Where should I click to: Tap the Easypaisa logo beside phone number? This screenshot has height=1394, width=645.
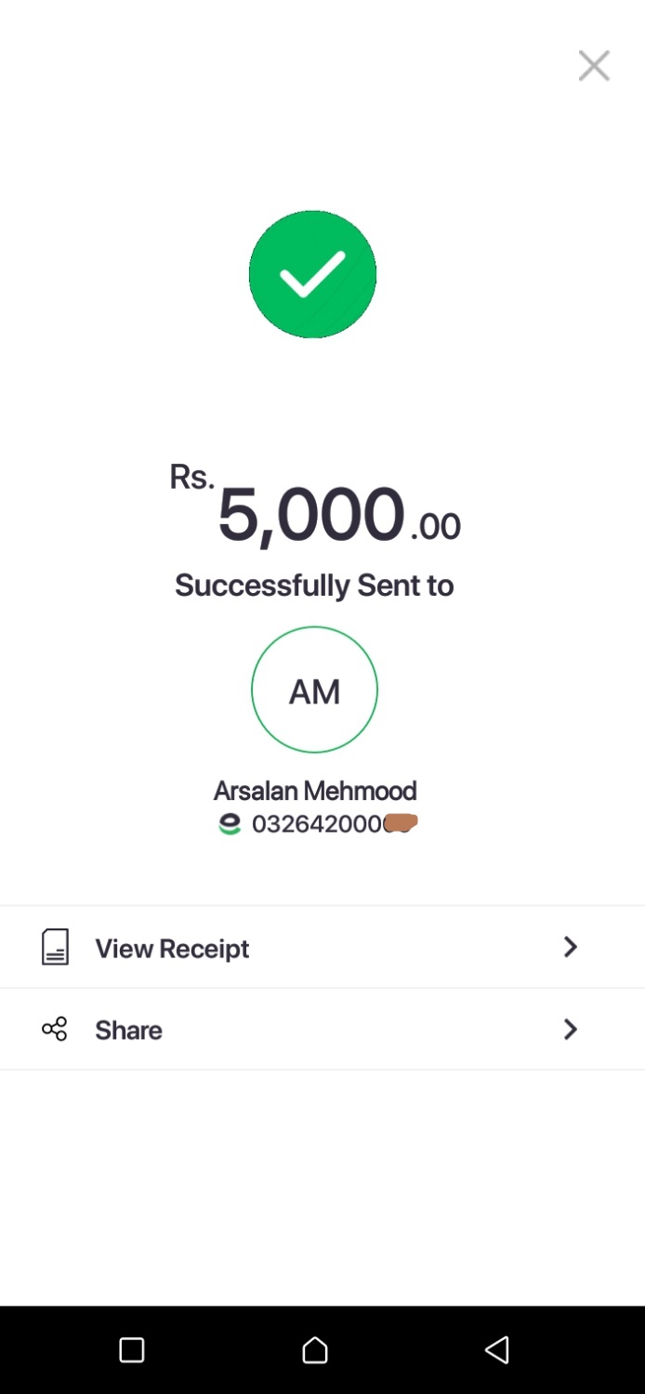(x=230, y=824)
